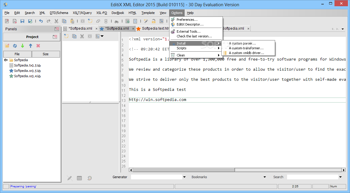Click the stacked panes split icon
This screenshot has height=193, width=350.
click(x=106, y=21)
